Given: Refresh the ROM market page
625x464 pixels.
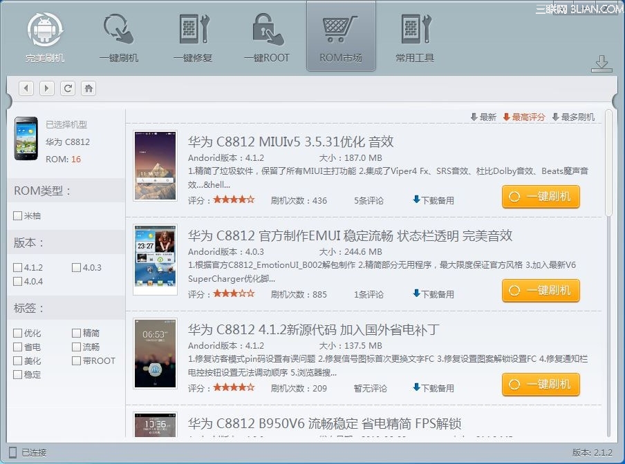Looking at the screenshot, I should (x=68, y=88).
